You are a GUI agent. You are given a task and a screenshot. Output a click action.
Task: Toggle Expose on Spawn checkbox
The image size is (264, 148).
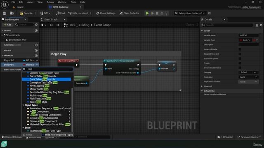coord(240,58)
